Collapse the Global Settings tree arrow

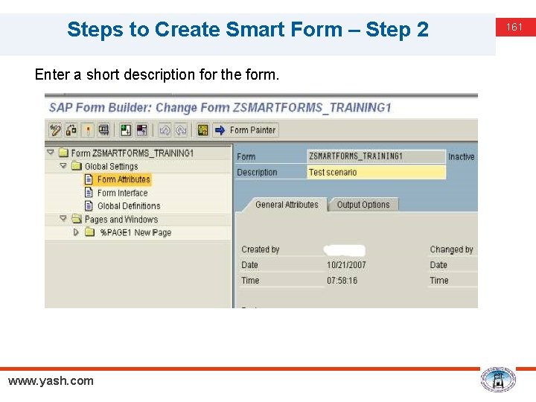63,166
